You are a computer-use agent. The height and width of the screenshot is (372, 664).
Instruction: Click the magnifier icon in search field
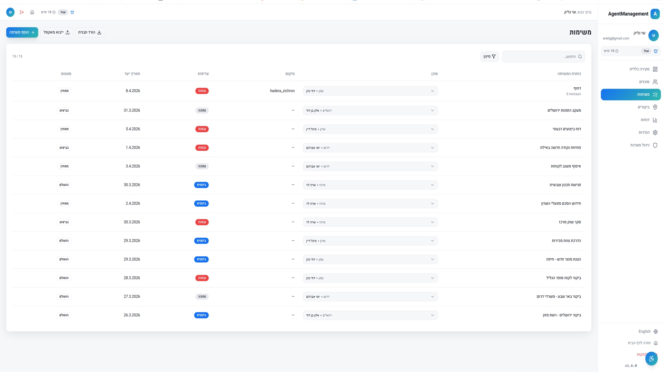[580, 57]
